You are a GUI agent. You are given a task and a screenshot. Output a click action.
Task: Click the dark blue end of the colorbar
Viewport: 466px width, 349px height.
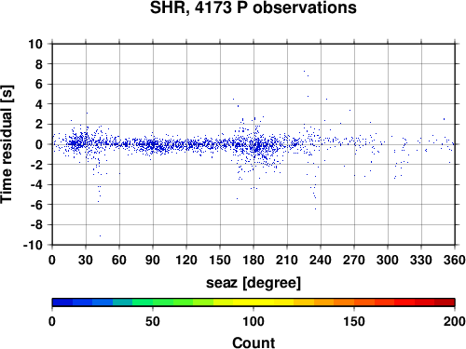click(62, 302)
